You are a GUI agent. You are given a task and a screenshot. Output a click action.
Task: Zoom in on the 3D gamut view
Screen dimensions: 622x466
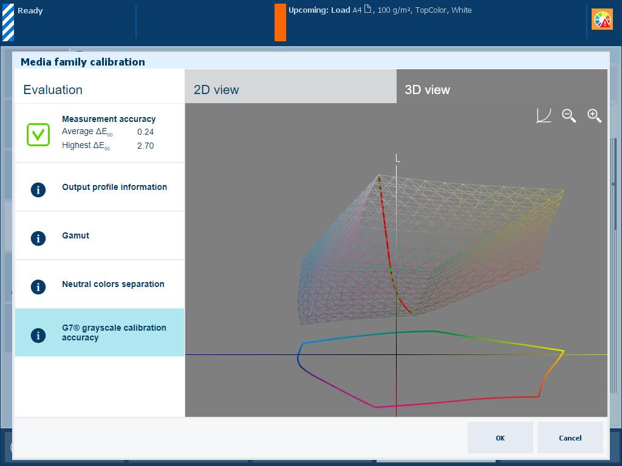pos(594,116)
